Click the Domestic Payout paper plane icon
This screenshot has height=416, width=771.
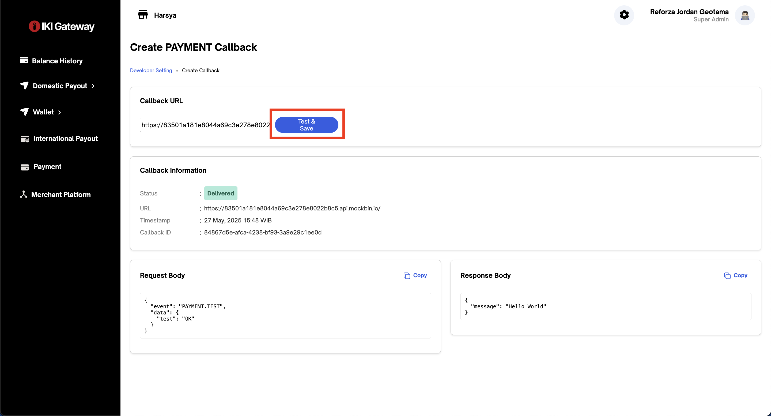pos(24,86)
